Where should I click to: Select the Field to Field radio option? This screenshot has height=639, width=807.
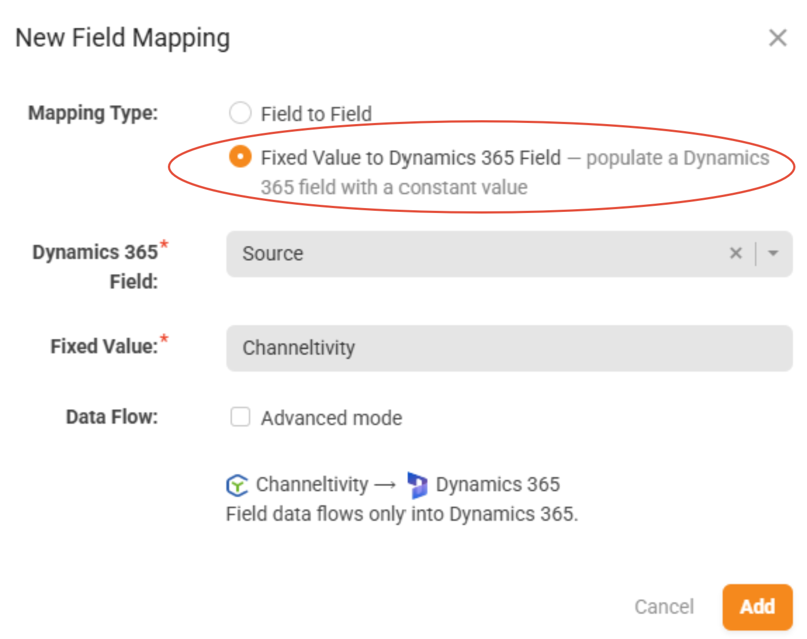[x=240, y=113]
